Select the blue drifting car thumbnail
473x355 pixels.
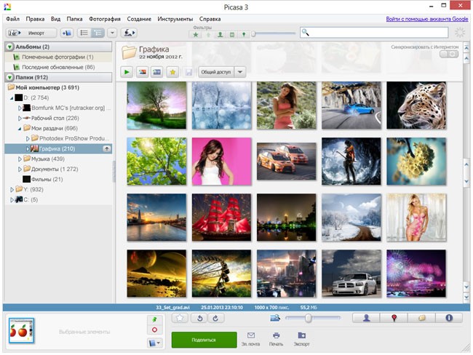[x=351, y=105]
